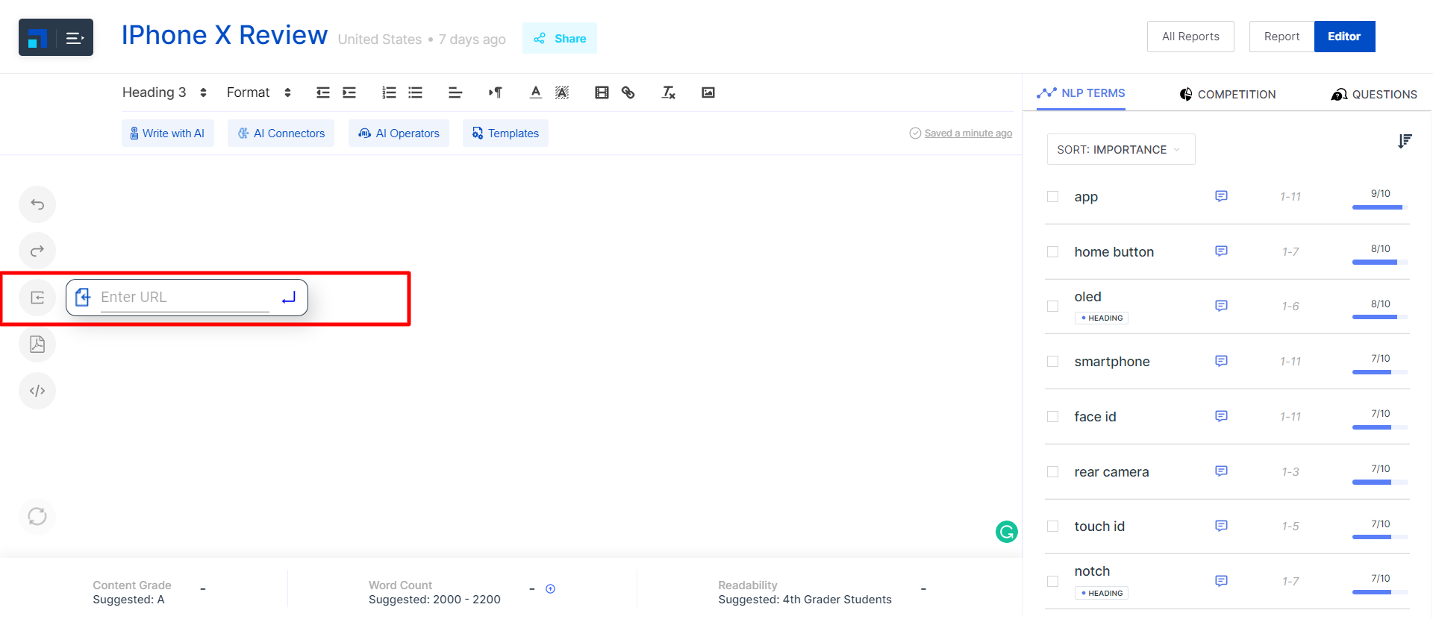The height and width of the screenshot is (619, 1433).
Task: Focus the Enter URL input field
Action: click(185, 298)
